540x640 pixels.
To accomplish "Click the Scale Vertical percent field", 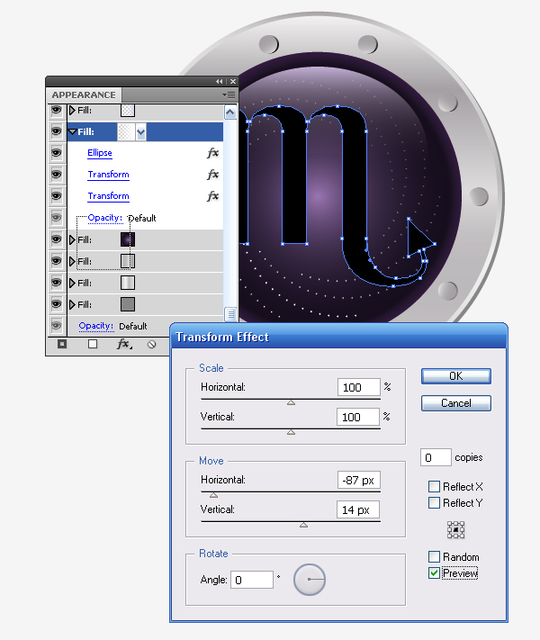I will click(x=358, y=417).
